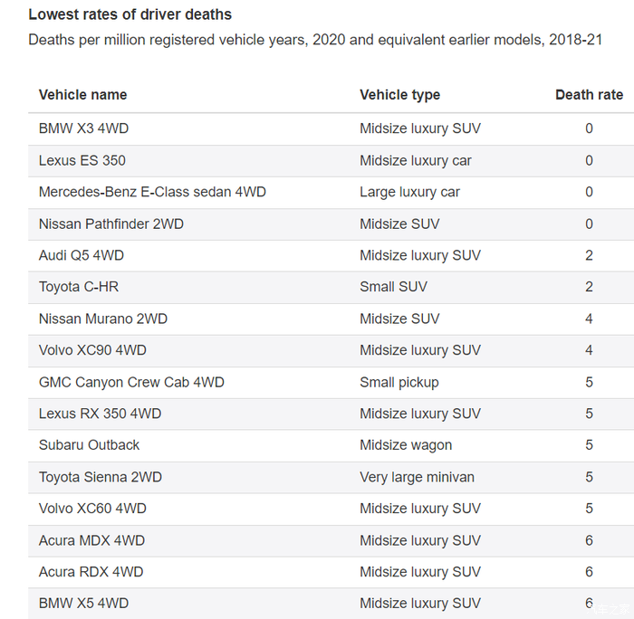
Task: Click the Lexus ES 350 vehicle name
Action: coord(82,160)
